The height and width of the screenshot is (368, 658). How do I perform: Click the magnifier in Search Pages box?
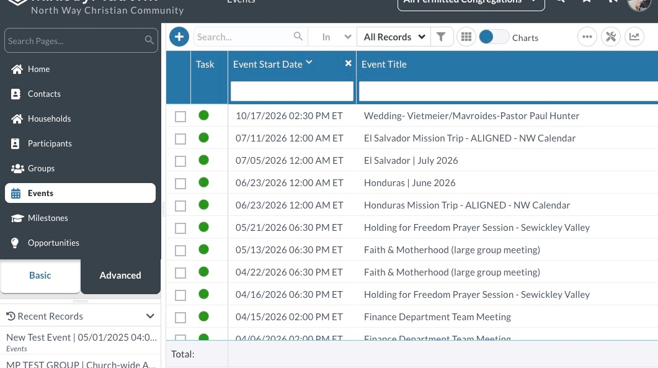149,41
